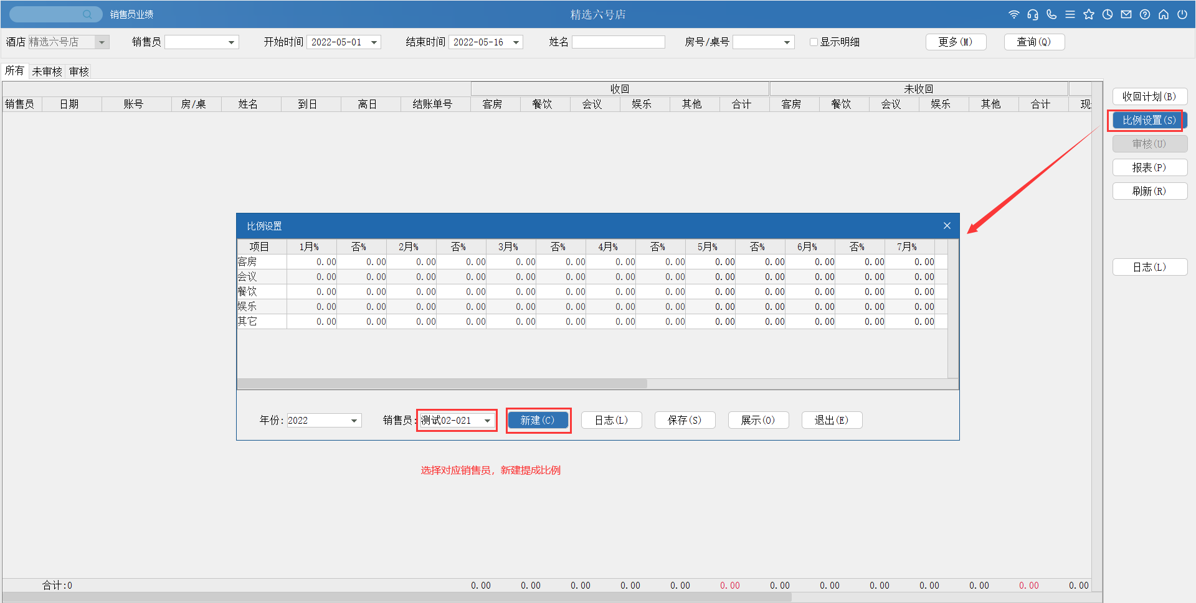
Task: Click the power icon in title bar
Action: tap(1182, 14)
